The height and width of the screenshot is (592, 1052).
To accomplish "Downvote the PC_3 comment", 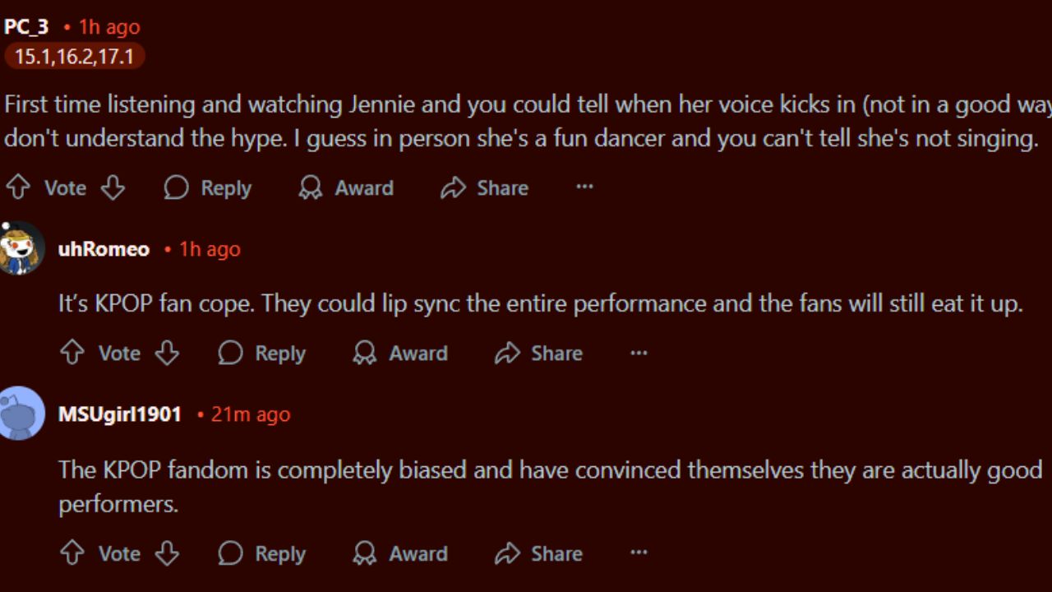I will (113, 188).
